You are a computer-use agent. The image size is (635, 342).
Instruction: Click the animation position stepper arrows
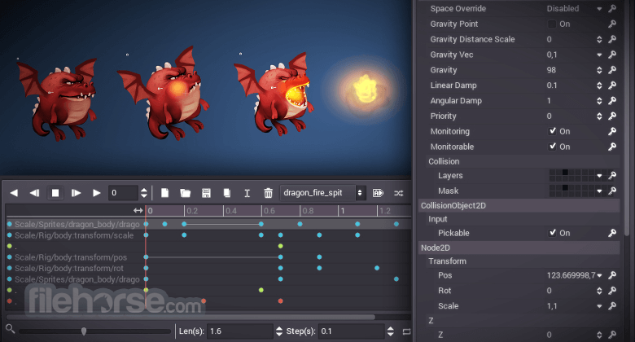click(144, 193)
